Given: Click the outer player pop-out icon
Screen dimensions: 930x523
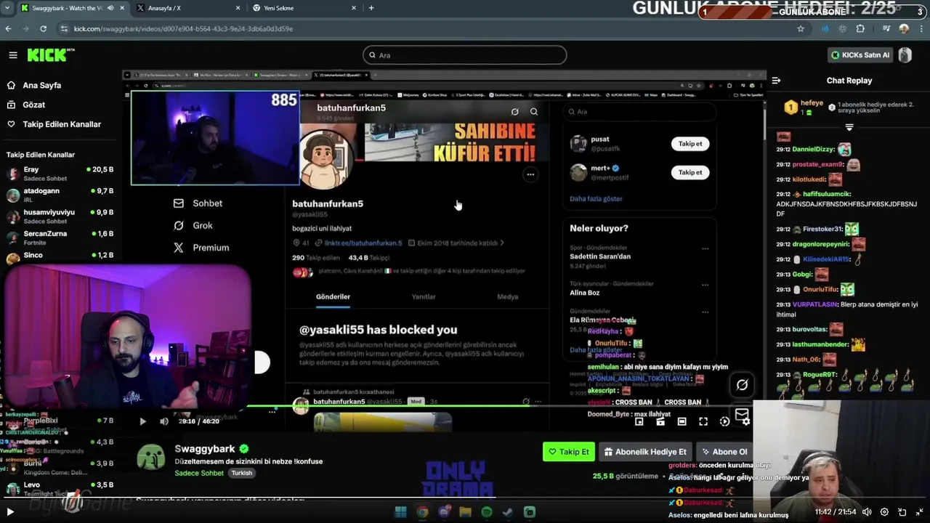Looking at the screenshot, I should point(902,512).
